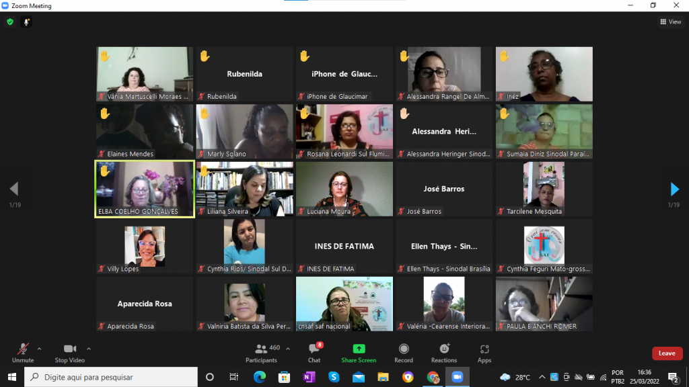Expand video options arrow beside Stop Video
The image size is (689, 387).
[x=89, y=349]
